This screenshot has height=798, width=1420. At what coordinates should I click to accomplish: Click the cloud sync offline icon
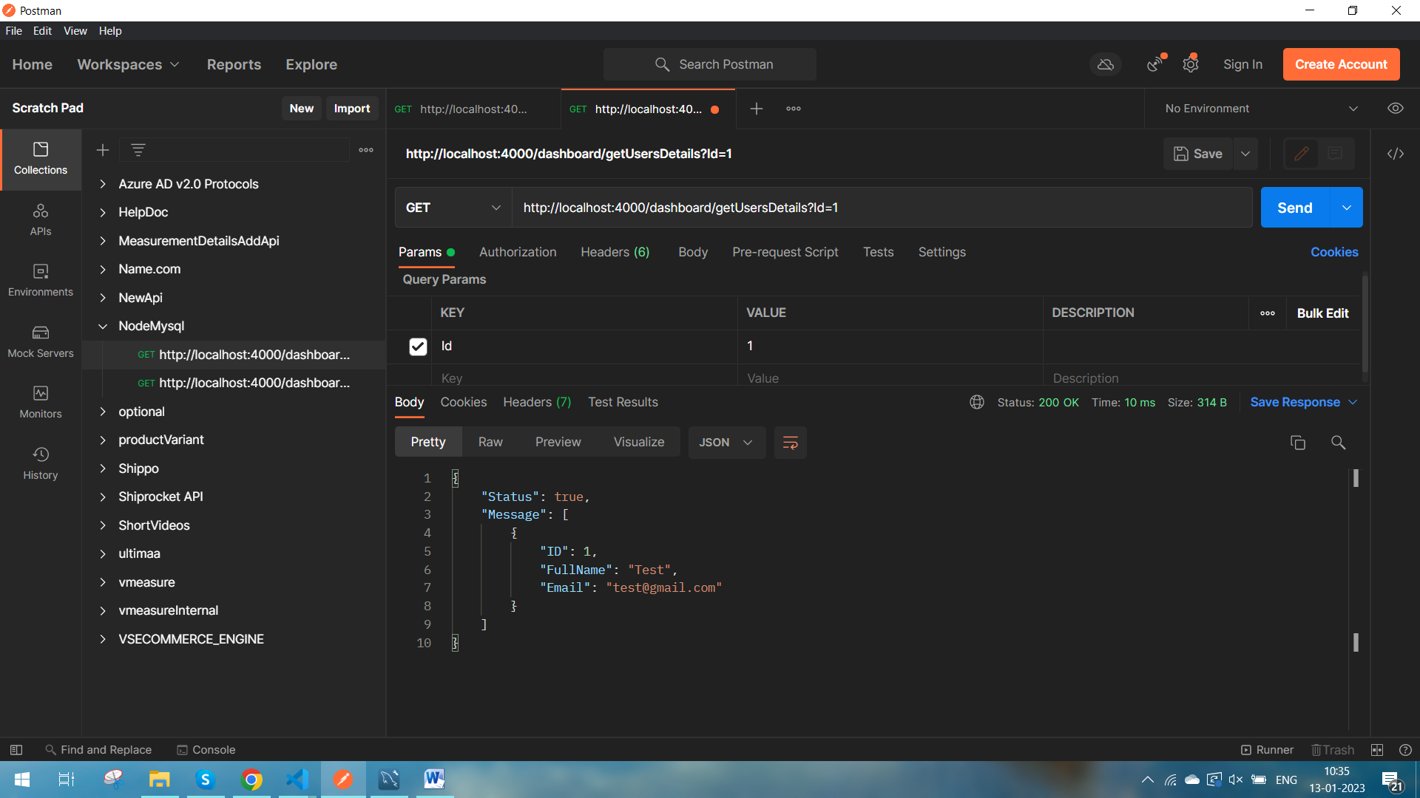pyautogui.click(x=1106, y=64)
